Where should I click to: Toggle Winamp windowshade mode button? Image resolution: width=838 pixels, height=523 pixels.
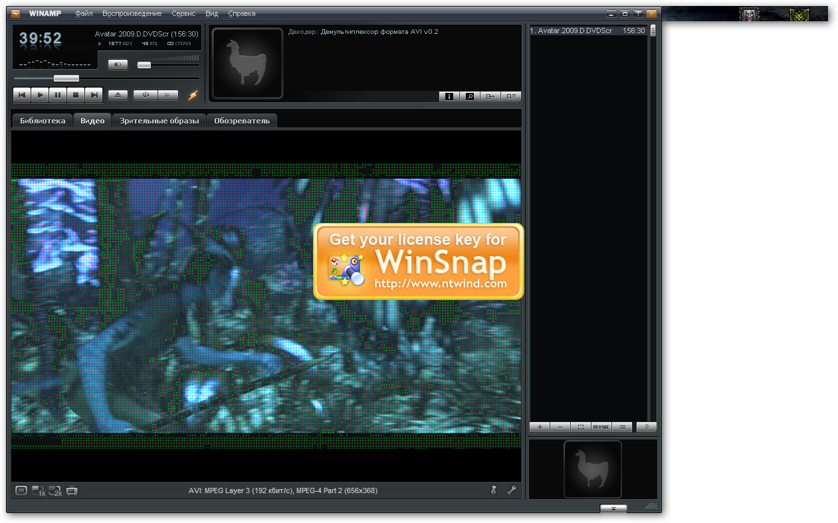[638, 13]
